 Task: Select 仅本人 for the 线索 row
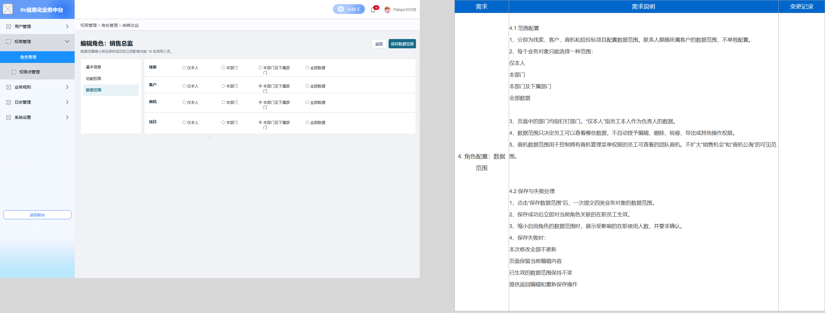(x=184, y=68)
